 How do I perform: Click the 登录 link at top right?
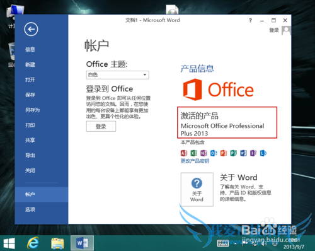tap(274, 30)
